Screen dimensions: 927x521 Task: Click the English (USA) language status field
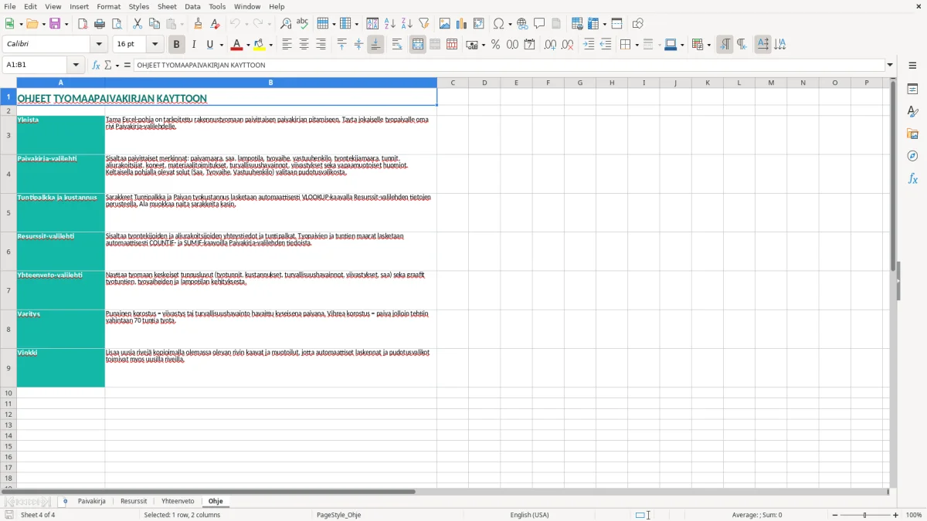click(530, 515)
